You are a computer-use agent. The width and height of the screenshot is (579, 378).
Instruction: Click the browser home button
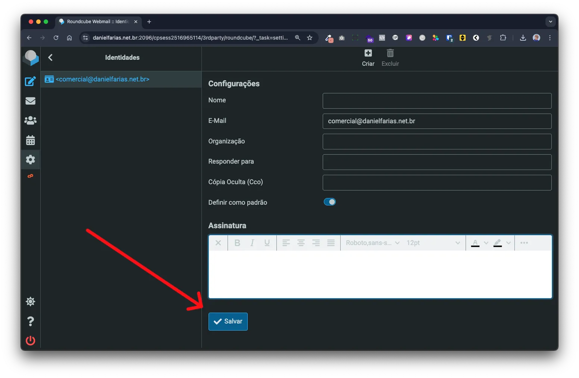tap(69, 38)
